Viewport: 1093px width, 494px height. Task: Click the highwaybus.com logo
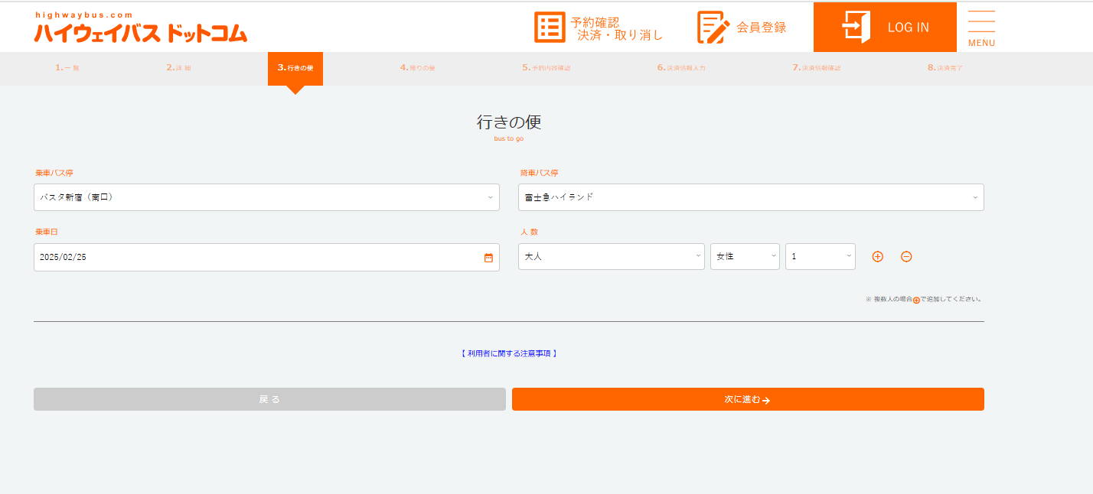point(141,28)
